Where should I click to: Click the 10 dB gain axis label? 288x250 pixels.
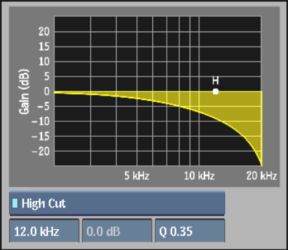point(44,61)
